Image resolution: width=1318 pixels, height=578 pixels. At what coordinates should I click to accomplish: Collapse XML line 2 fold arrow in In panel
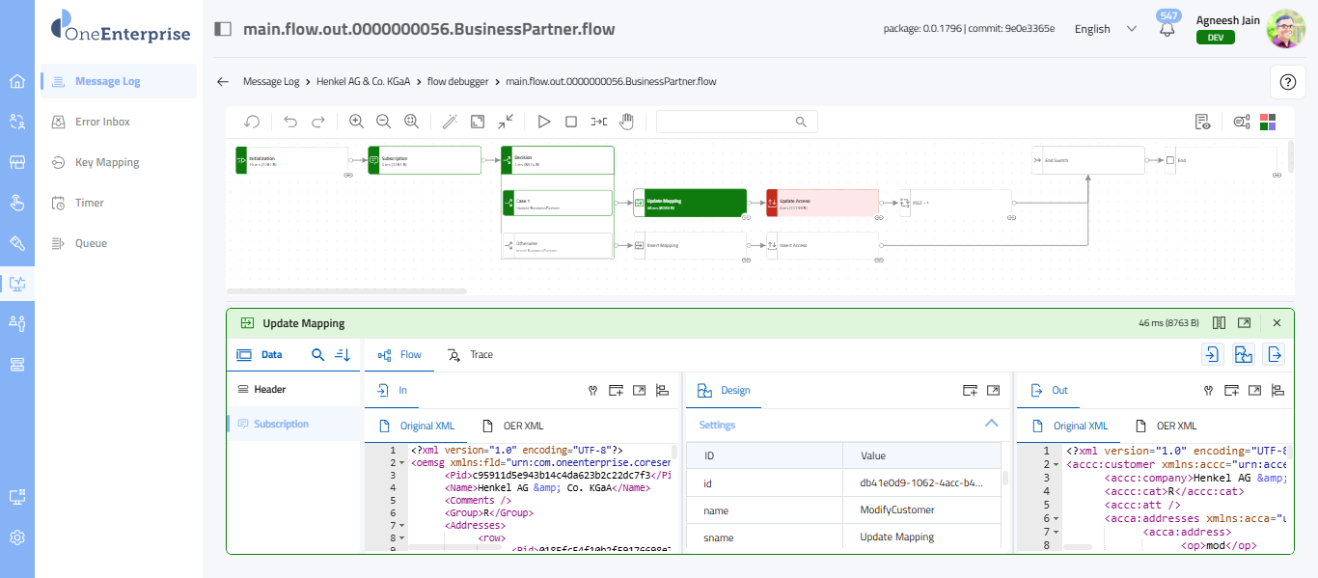pyautogui.click(x=402, y=463)
